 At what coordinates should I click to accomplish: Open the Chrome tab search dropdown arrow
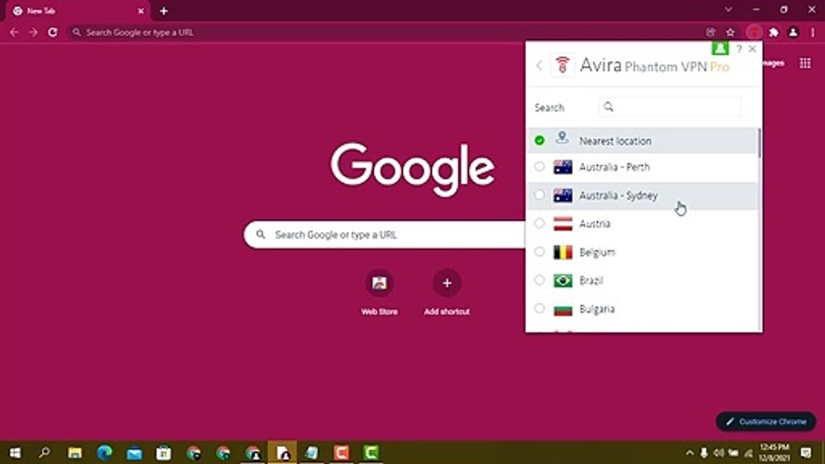(728, 10)
